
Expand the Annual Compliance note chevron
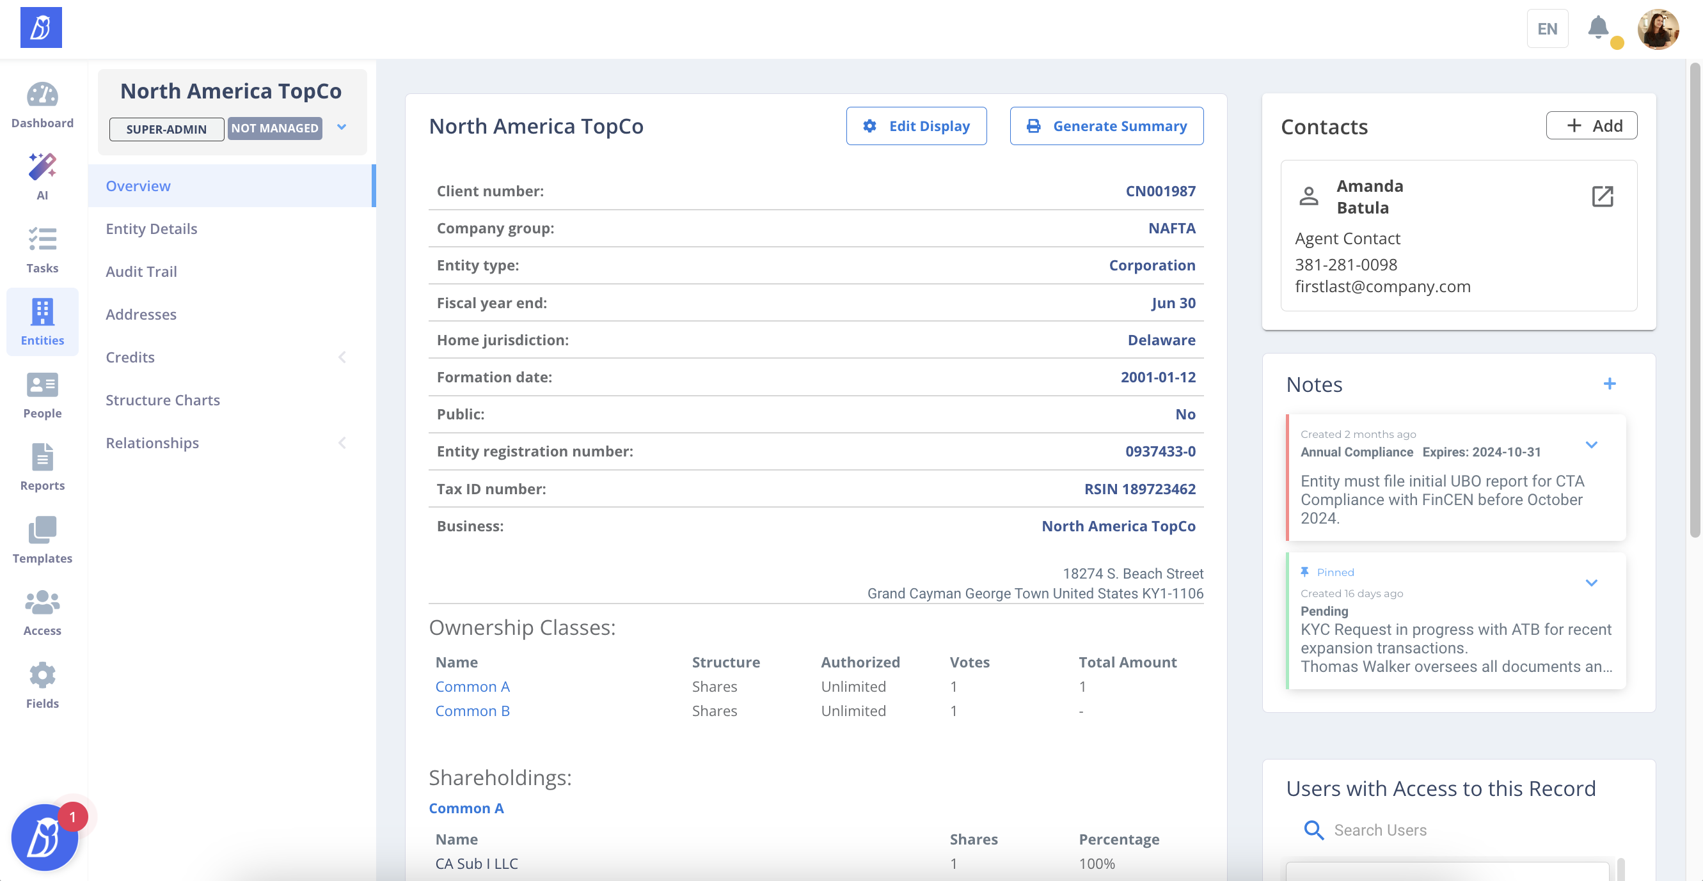[x=1591, y=445]
